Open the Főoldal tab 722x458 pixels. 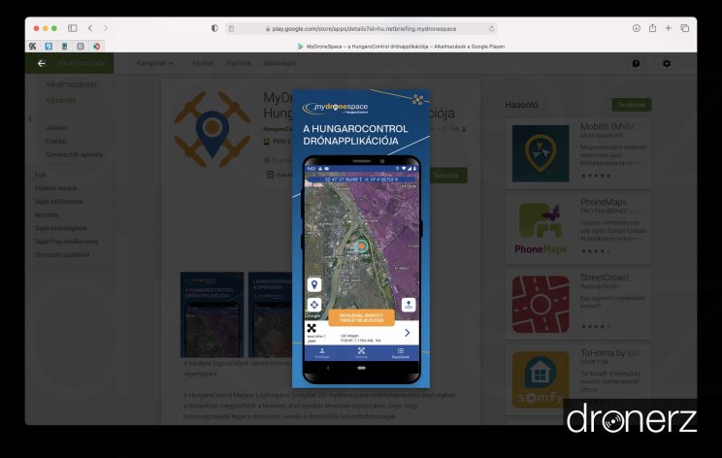203,63
